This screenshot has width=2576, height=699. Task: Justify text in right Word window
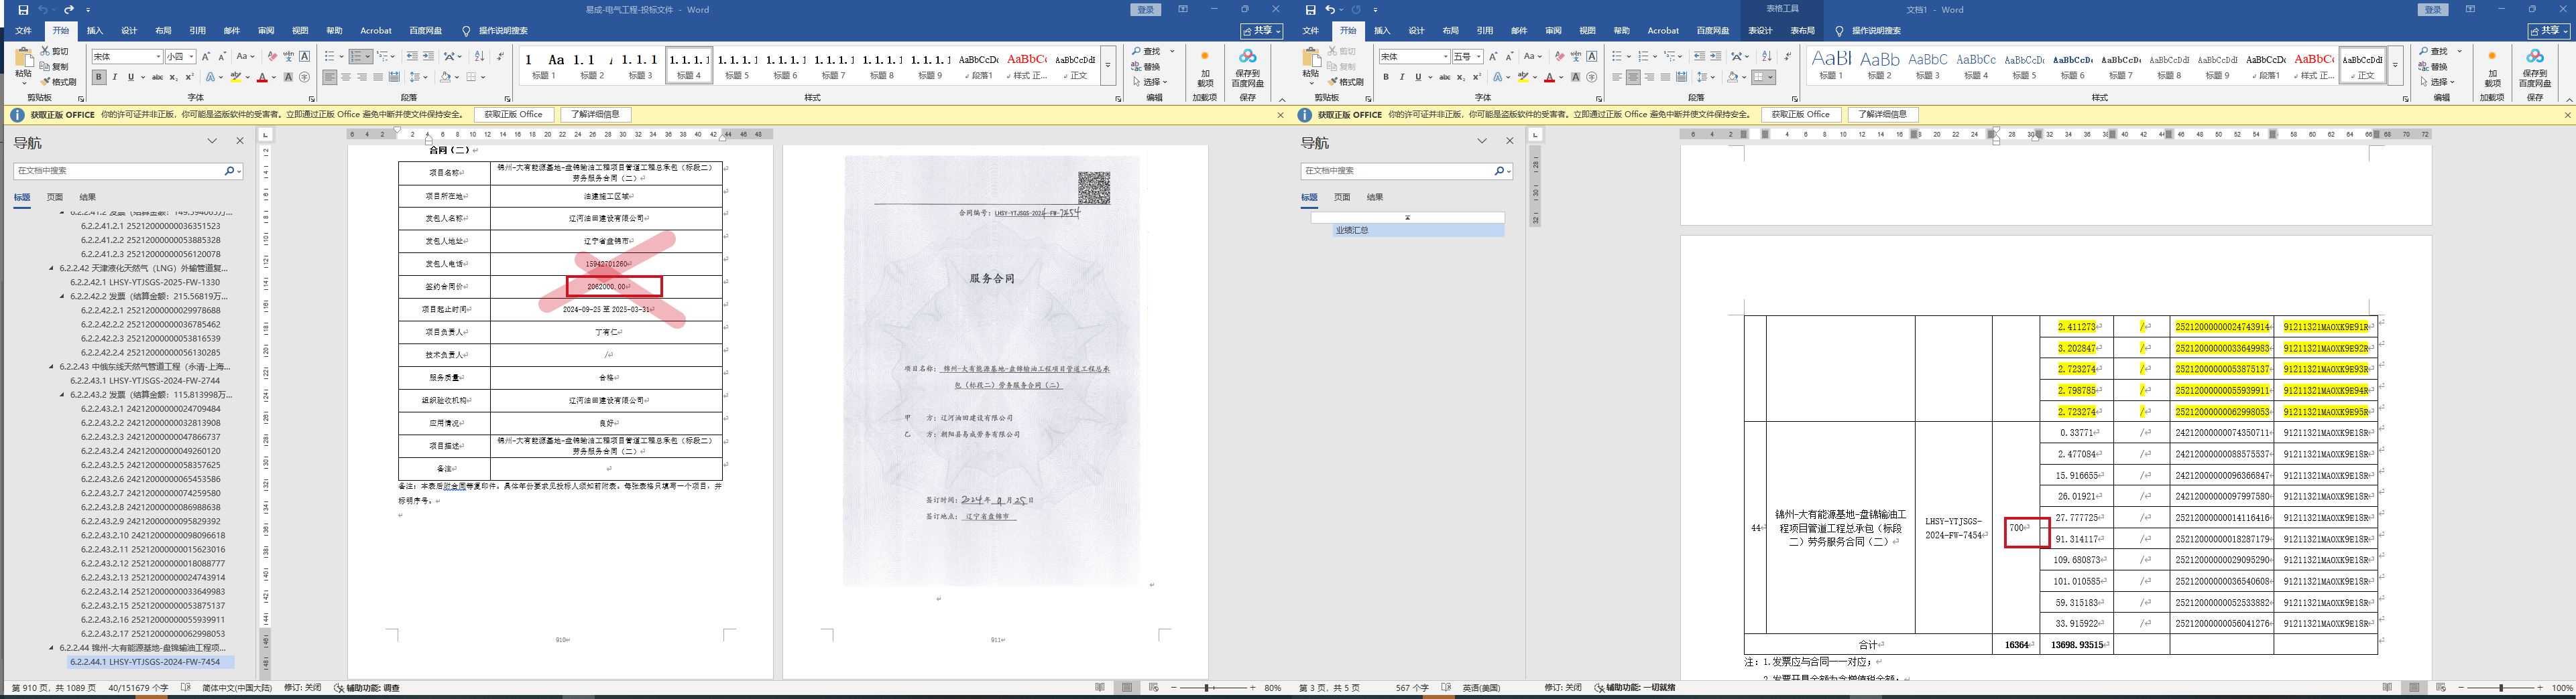pyautogui.click(x=1665, y=77)
